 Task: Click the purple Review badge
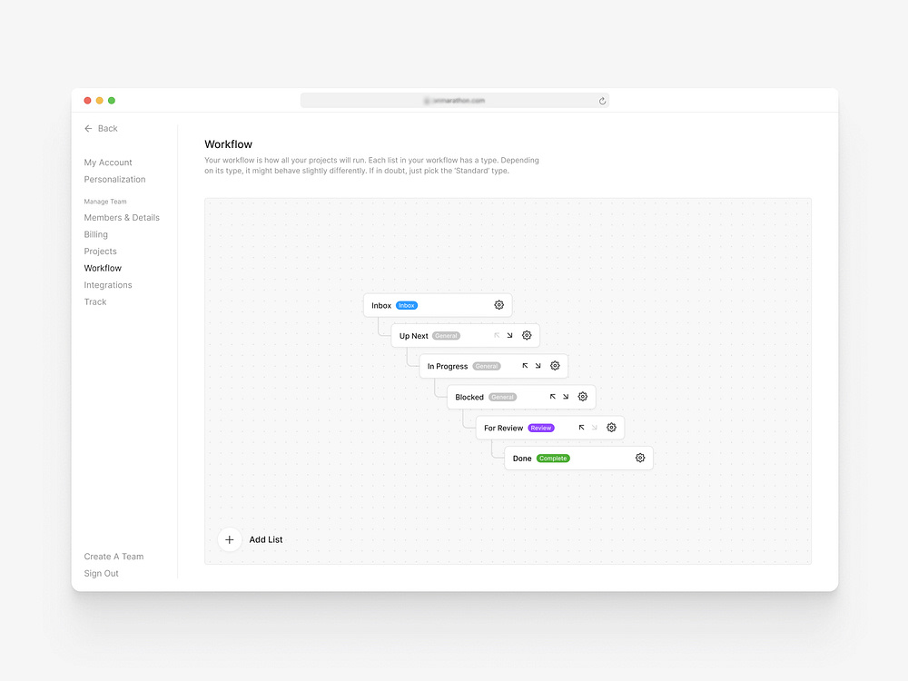[x=541, y=428]
